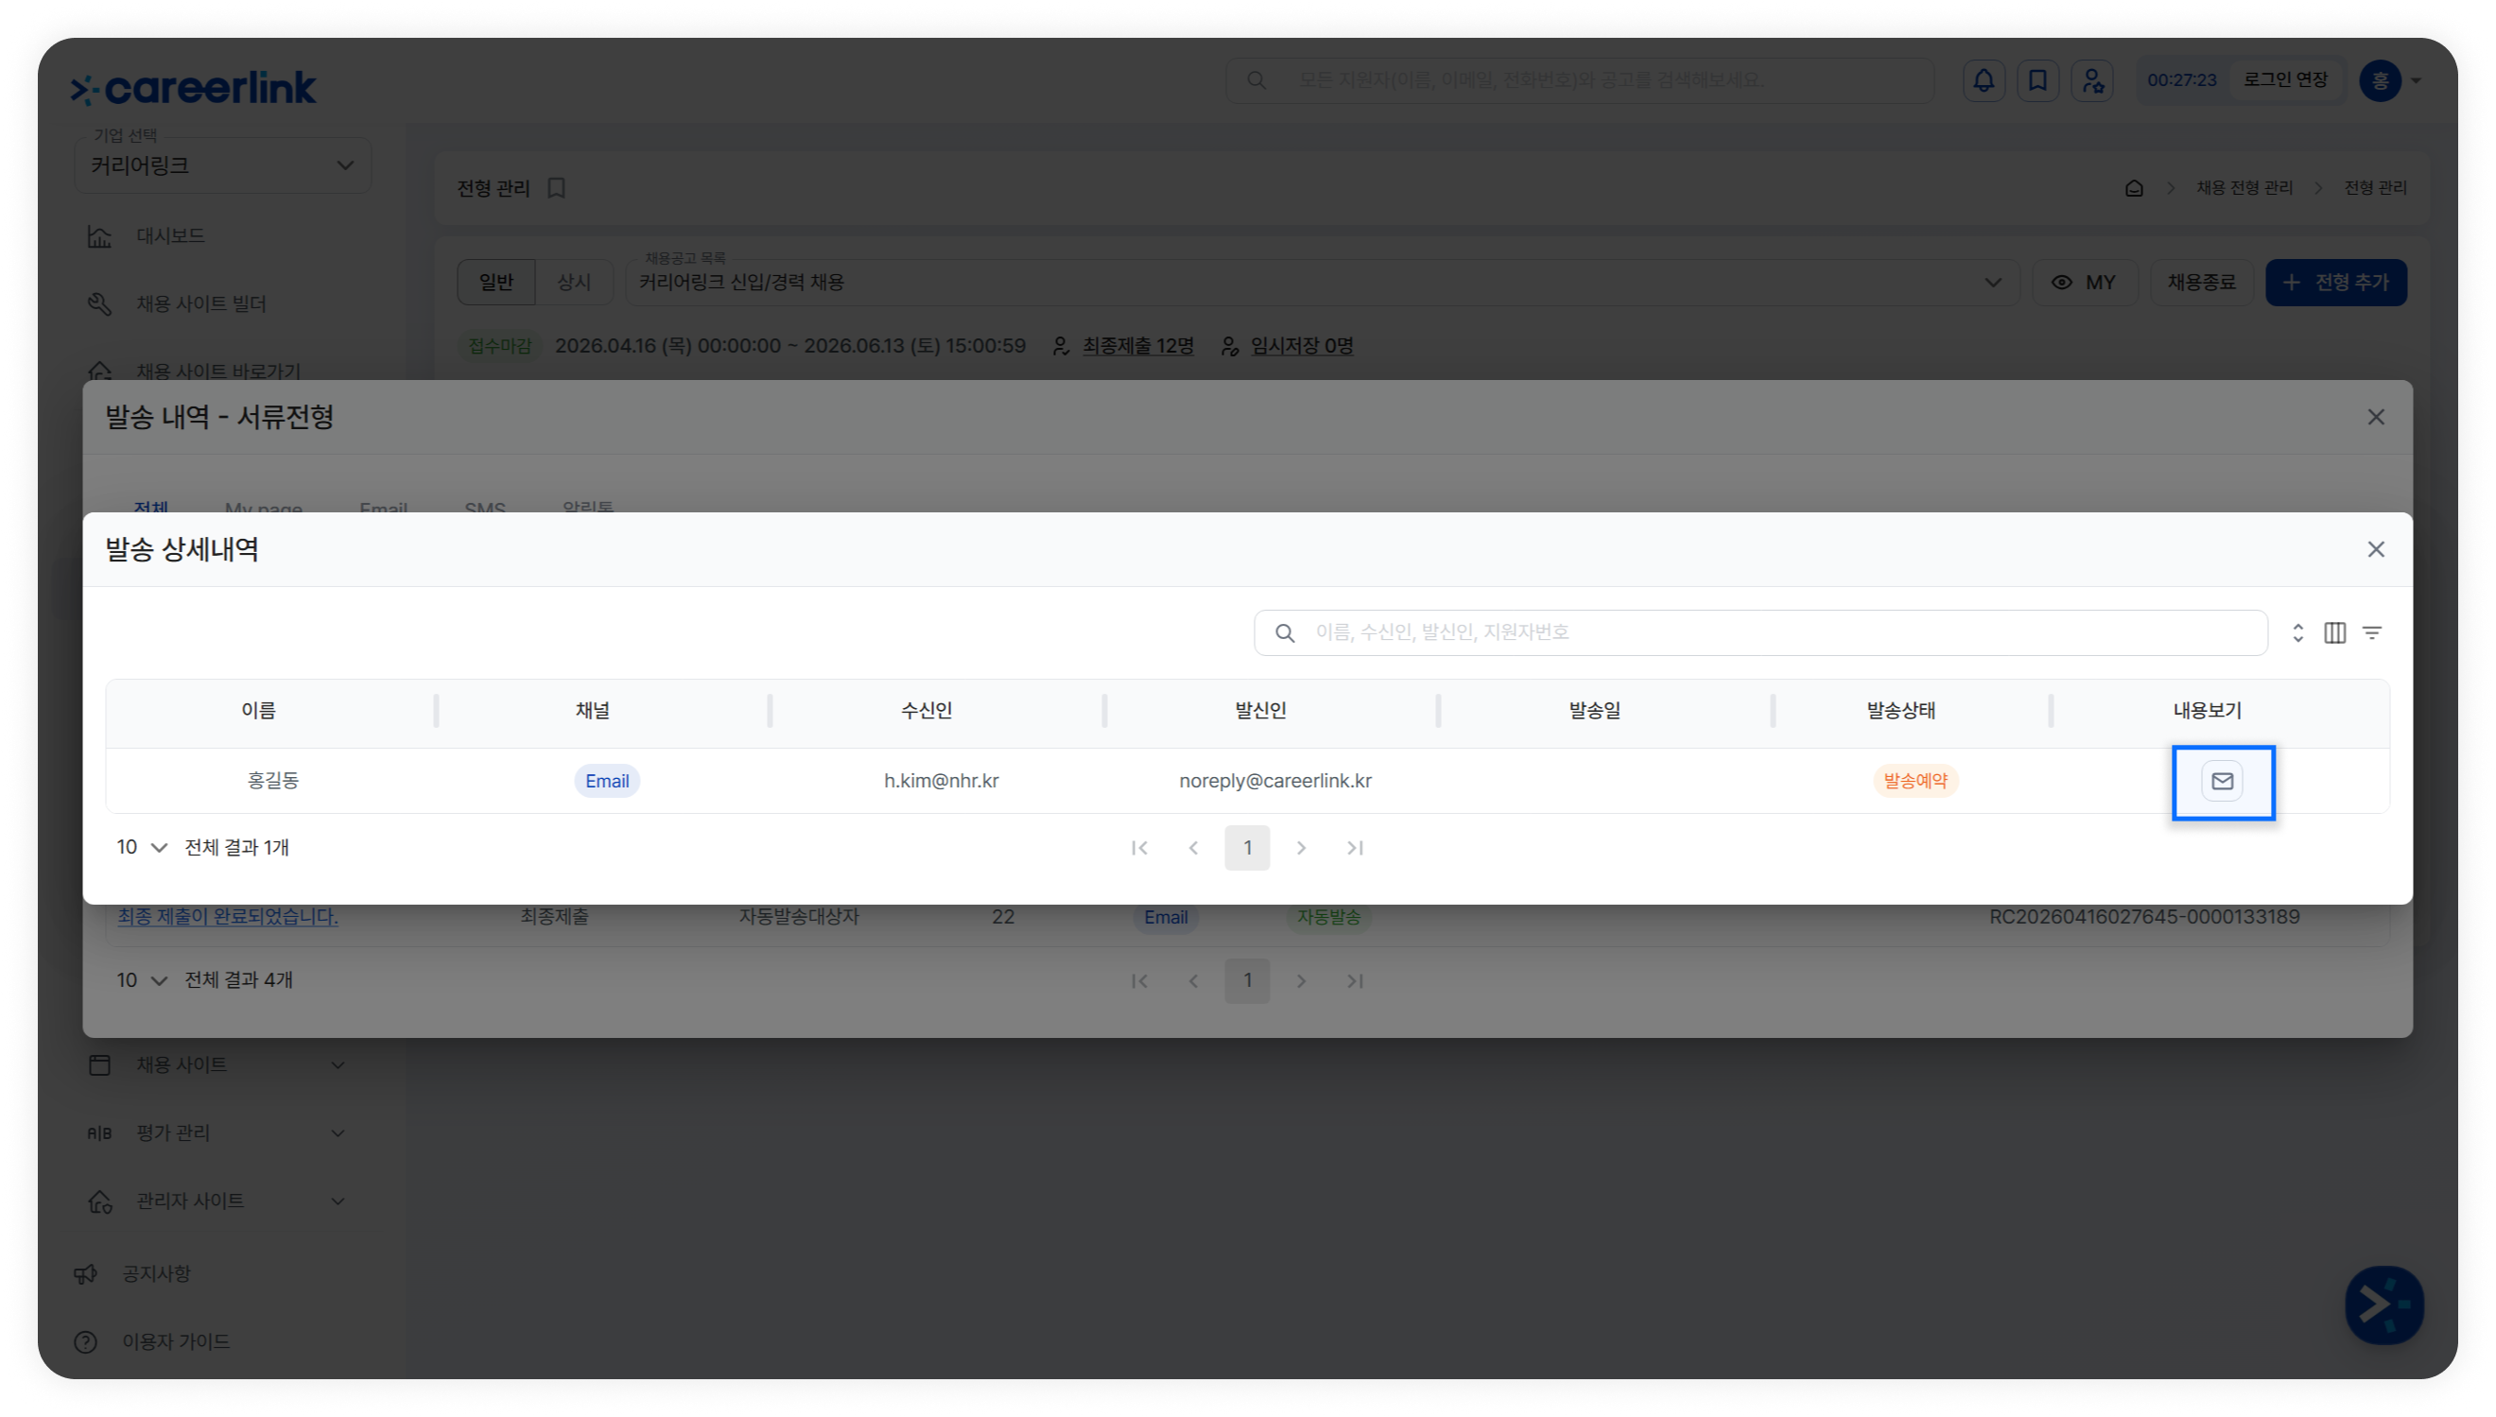This screenshot has width=2496, height=1417.
Task: Click the 채용 전형 관리 breadcrumb
Action: (2244, 189)
